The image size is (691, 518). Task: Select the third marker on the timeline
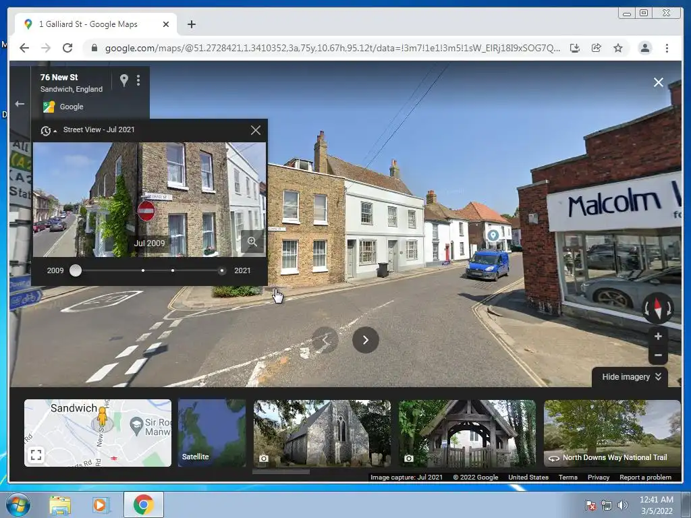[x=173, y=270]
